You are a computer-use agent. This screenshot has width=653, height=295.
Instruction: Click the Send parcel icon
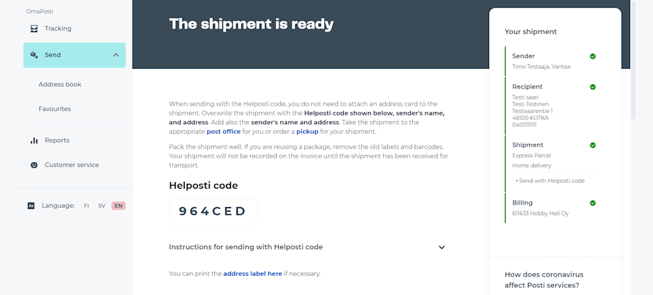(34, 55)
